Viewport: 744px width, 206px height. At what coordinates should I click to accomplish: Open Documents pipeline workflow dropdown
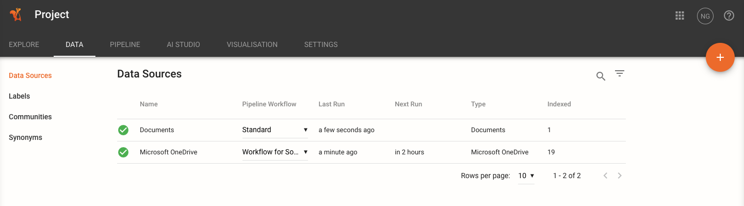[275, 130]
